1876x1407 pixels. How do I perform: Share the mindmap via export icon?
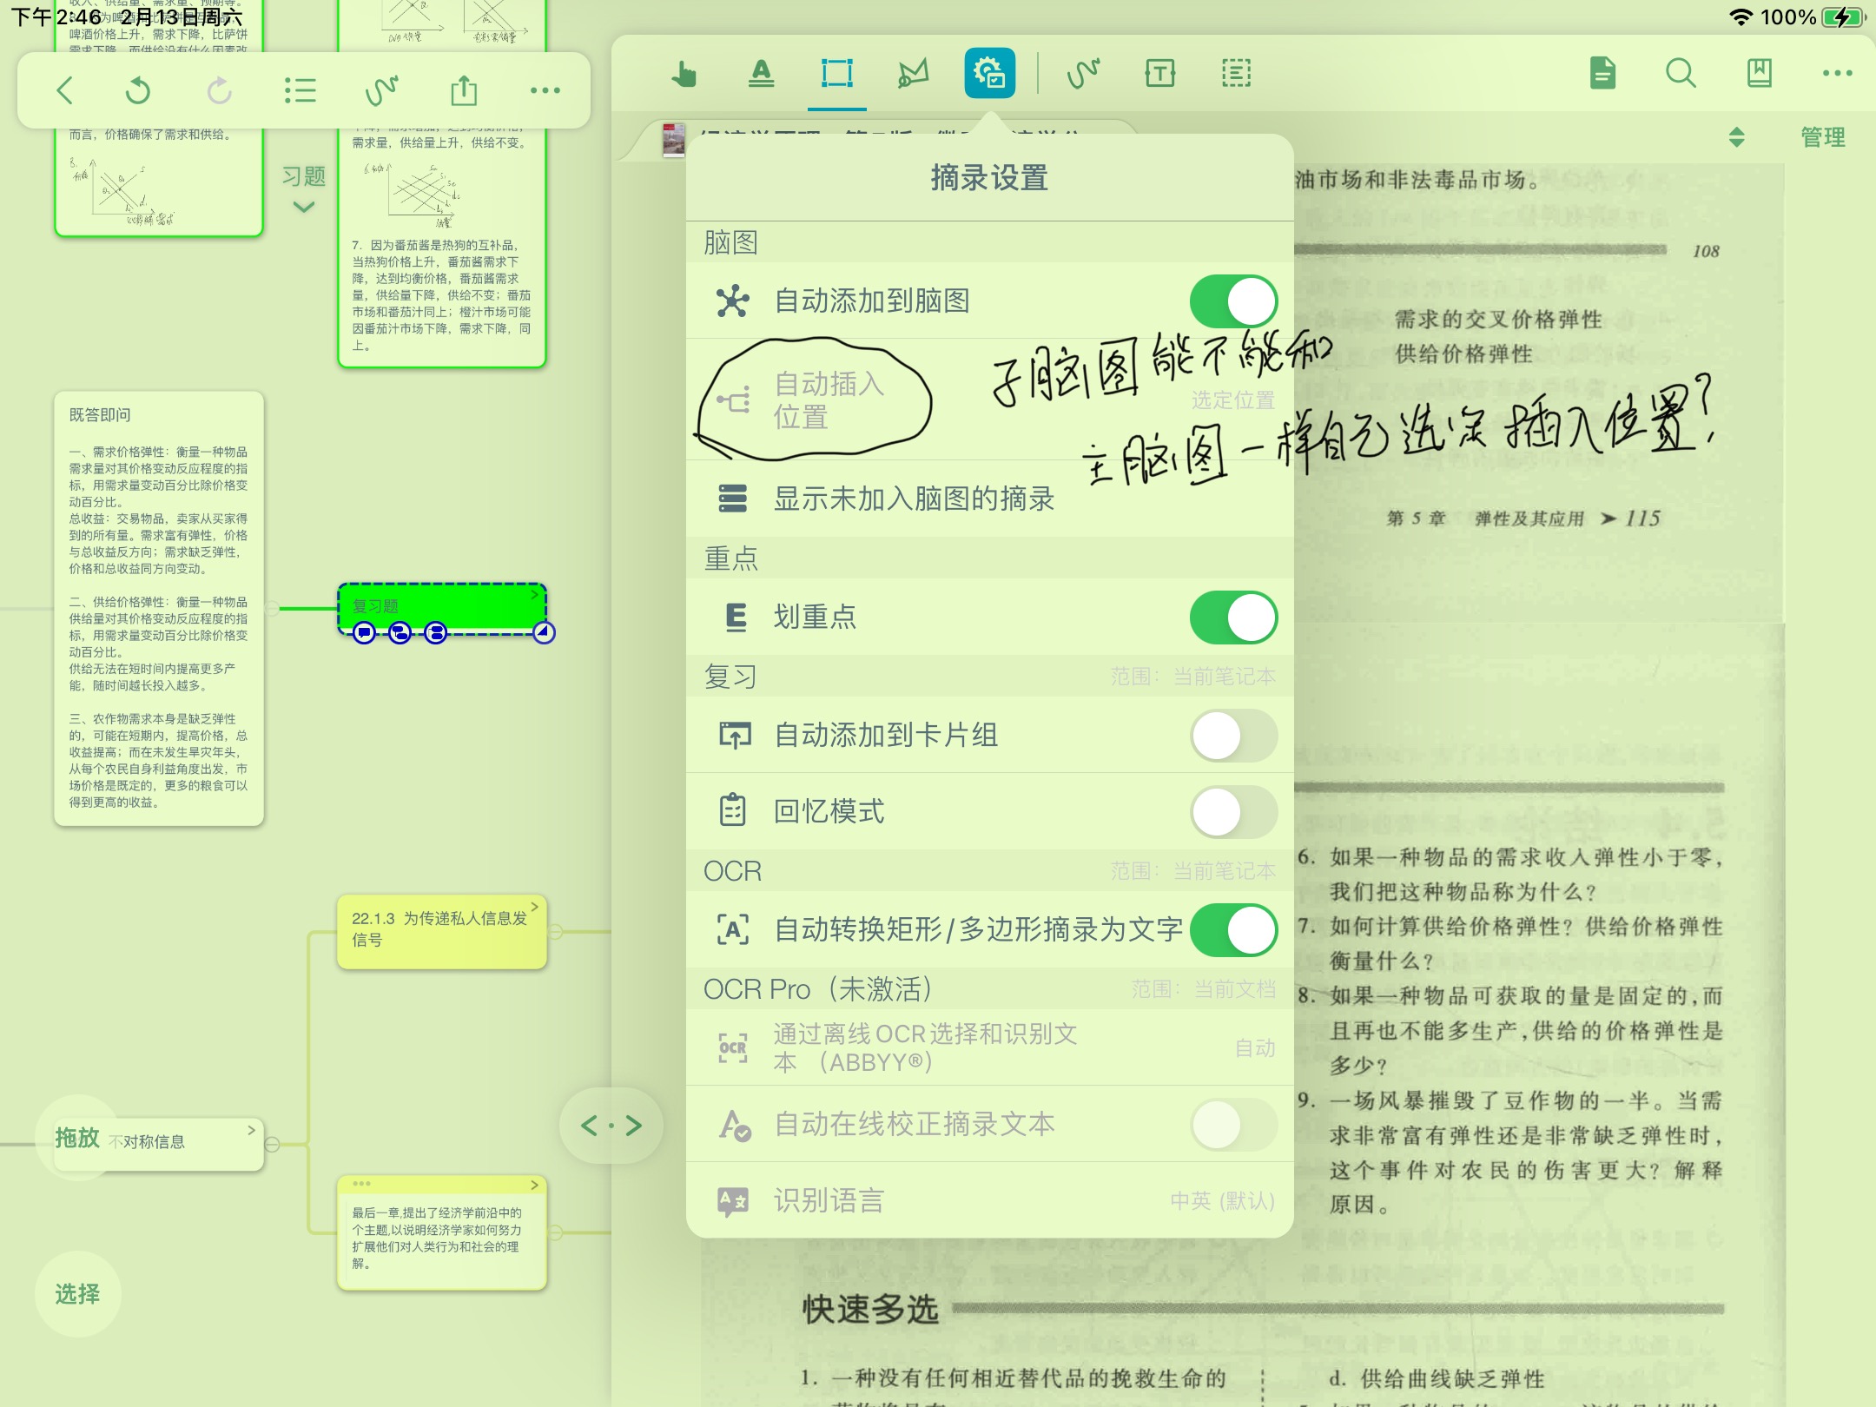point(464,90)
